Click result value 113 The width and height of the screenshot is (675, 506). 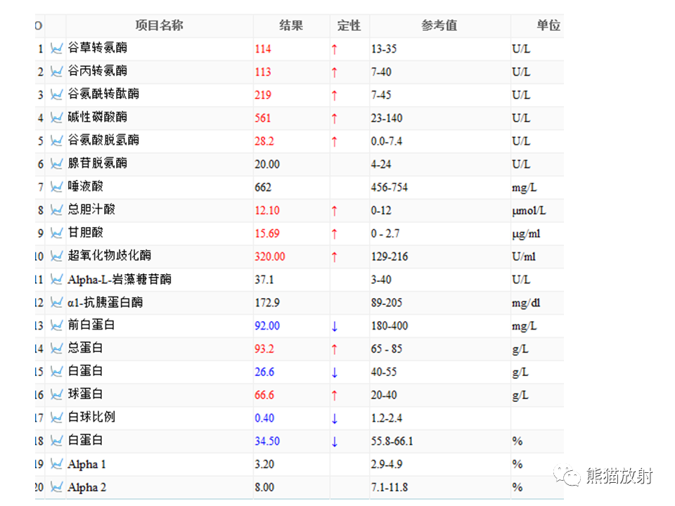(263, 72)
